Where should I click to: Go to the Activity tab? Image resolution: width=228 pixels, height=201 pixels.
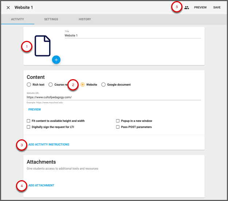pos(17,19)
